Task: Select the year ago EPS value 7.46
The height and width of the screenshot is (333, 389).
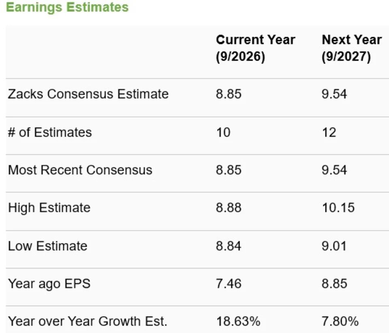Action: point(229,284)
